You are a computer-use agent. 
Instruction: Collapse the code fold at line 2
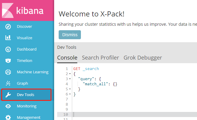(x=70, y=74)
